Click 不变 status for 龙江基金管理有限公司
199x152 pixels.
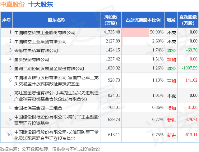click(171, 96)
